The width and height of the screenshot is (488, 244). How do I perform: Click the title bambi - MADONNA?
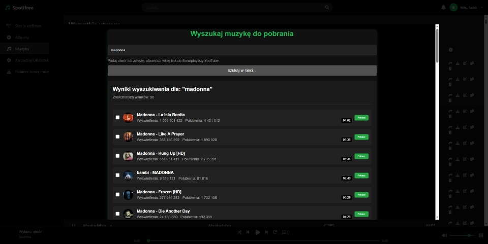[x=155, y=172]
